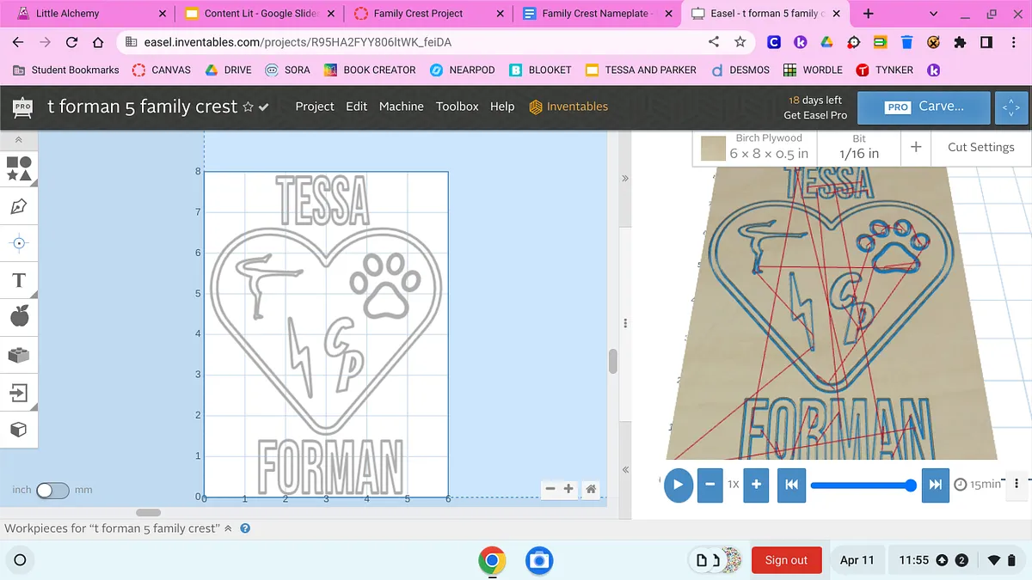Collapse the left tool sidebar
1032x580 pixels.
click(19, 140)
